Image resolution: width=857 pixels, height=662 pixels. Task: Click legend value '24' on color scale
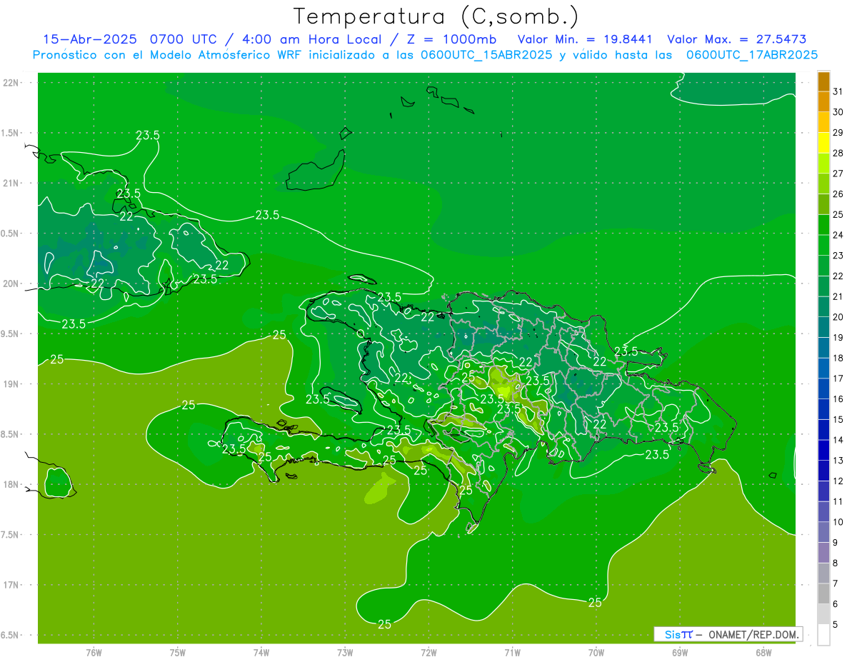pyautogui.click(x=838, y=235)
